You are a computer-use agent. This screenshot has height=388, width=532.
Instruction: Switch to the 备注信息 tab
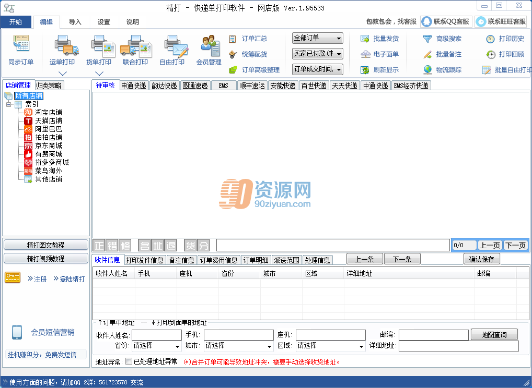tap(181, 260)
